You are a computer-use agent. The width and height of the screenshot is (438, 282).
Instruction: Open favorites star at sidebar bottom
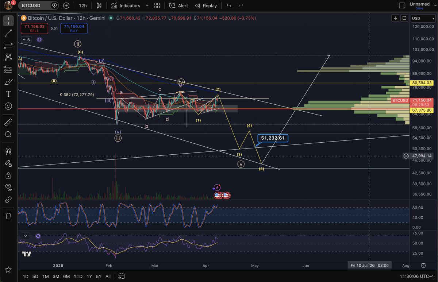(x=8, y=270)
